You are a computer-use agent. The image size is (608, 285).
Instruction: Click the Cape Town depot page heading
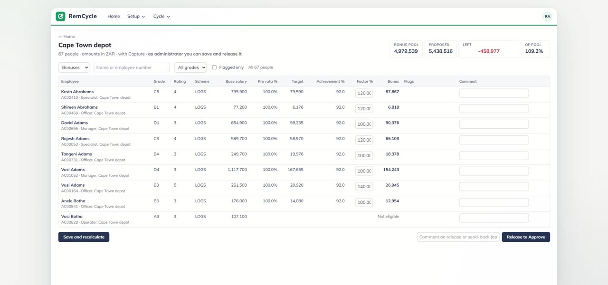tap(85, 45)
